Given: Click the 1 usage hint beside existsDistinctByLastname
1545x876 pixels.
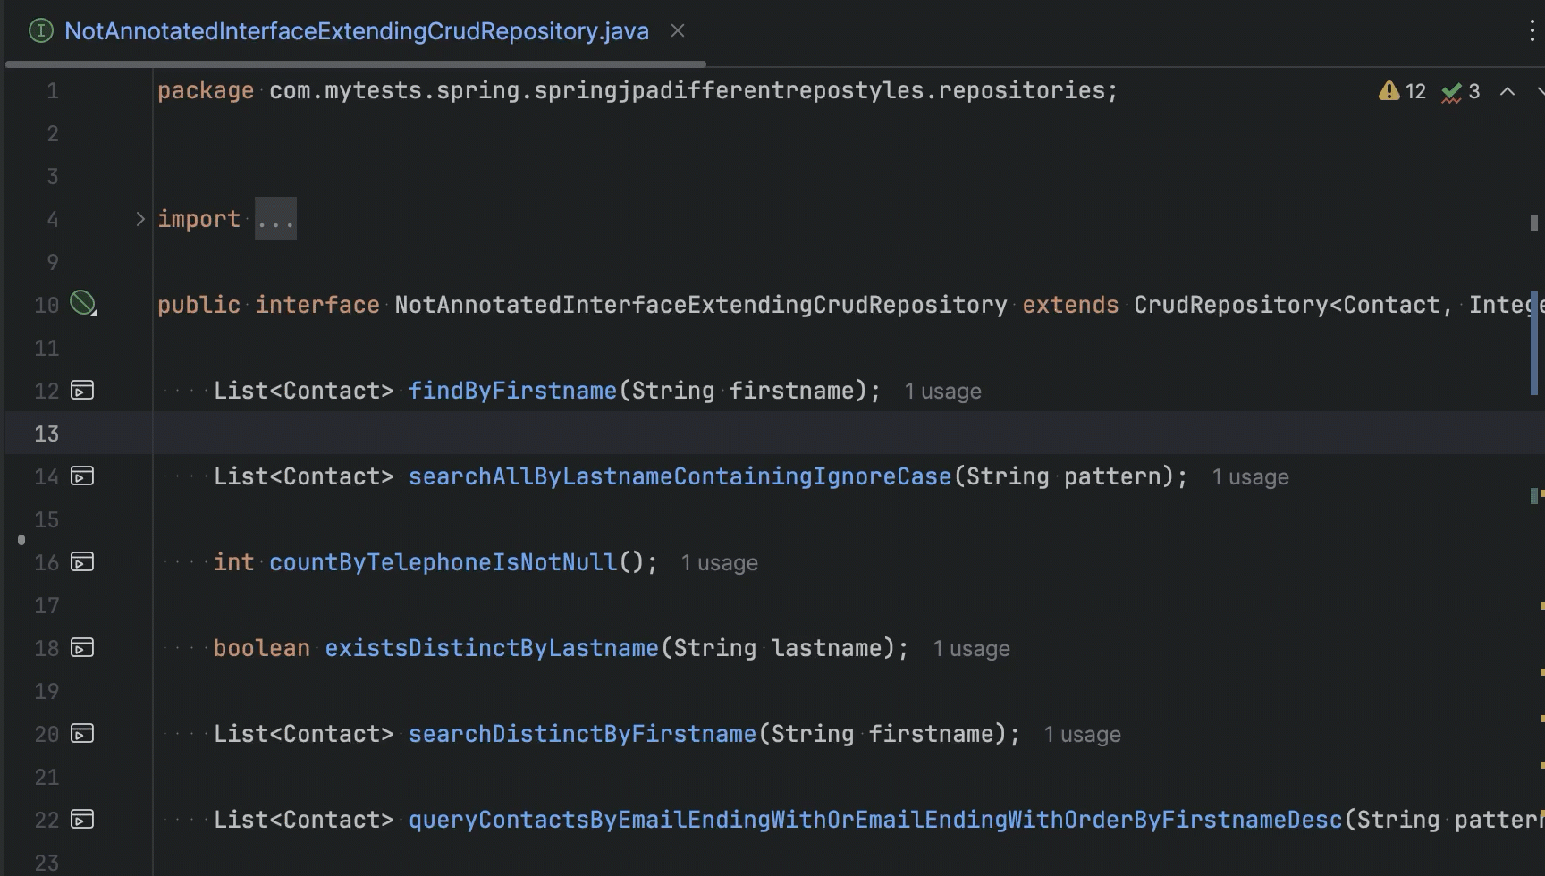Looking at the screenshot, I should coord(972,648).
